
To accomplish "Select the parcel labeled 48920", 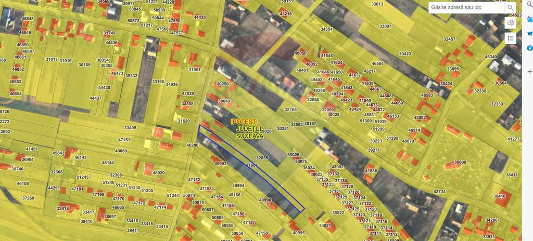I will click(x=158, y=173).
